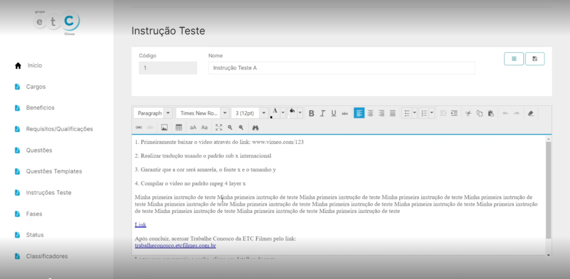570x279 pixels.
Task: Open trabalheconosco.etcfilmes.com.br link
Action: (175, 246)
